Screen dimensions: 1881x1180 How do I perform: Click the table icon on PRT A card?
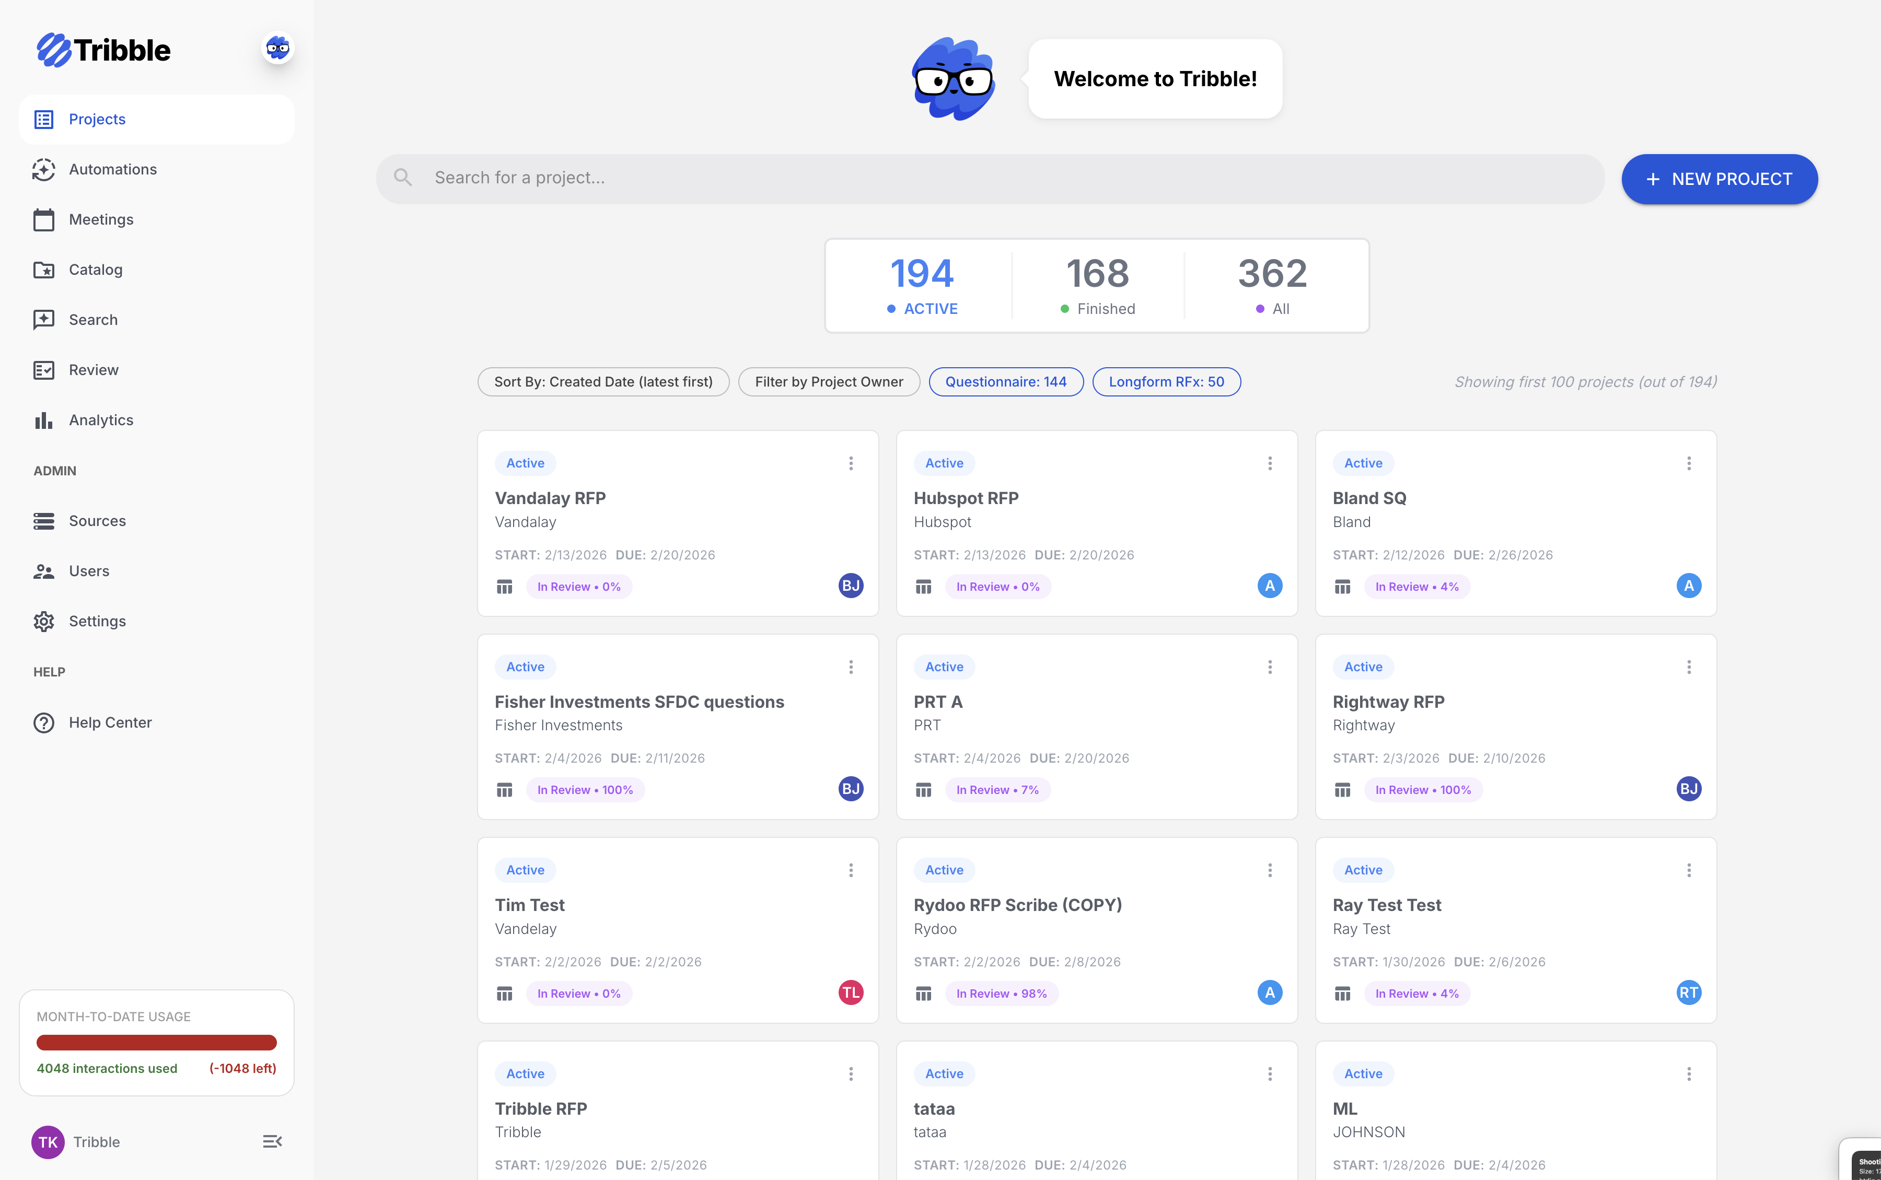point(923,790)
